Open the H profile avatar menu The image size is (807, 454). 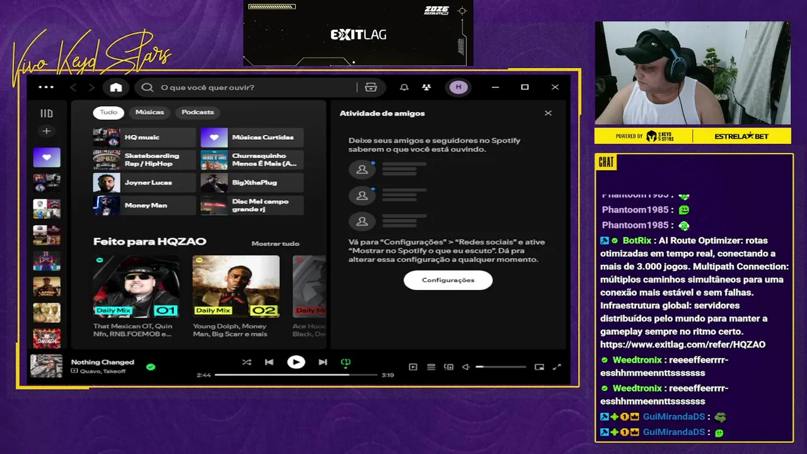(x=458, y=87)
